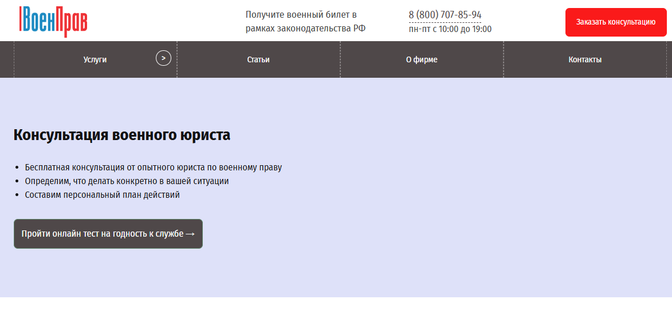Select the heading Консультация военного юриста
Screen dimensions: 672x315
tap(121, 135)
